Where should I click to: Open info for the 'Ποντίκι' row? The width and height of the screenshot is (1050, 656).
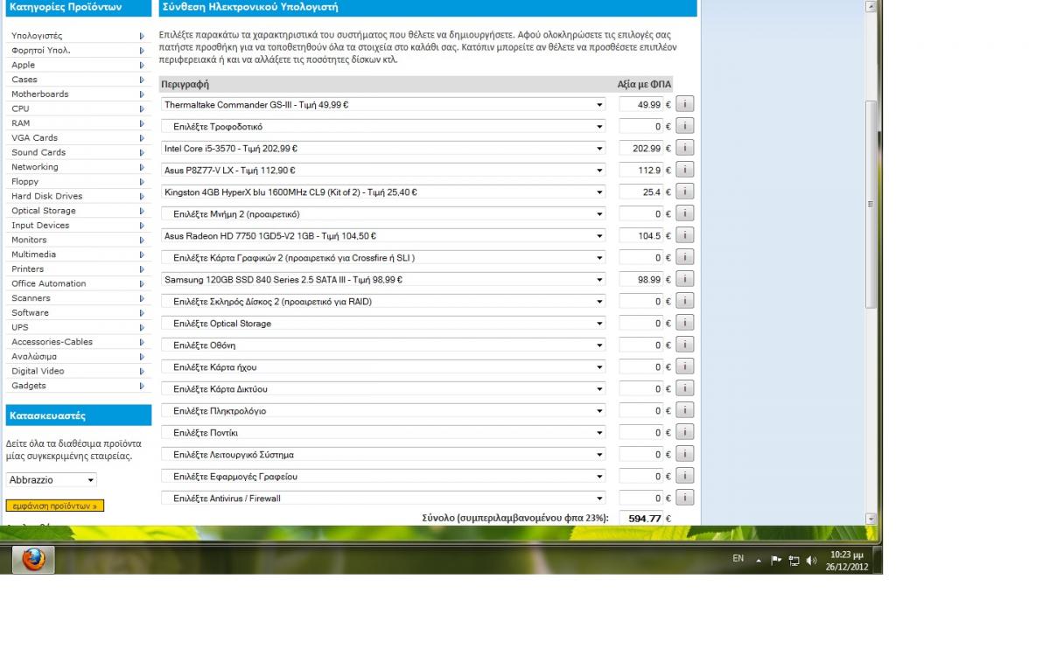[x=685, y=432]
